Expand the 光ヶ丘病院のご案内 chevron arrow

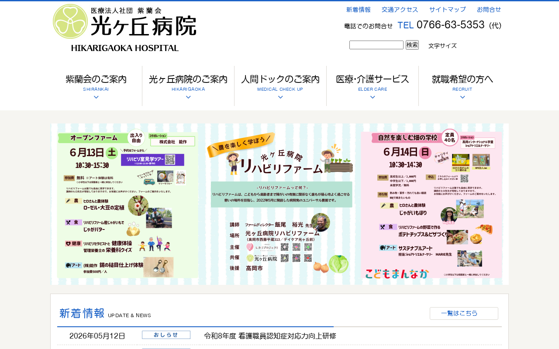click(x=188, y=97)
